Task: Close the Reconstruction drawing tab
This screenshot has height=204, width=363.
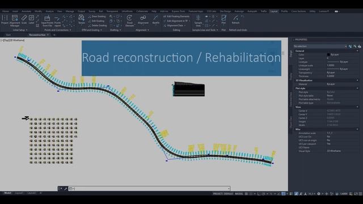Action: (48, 35)
